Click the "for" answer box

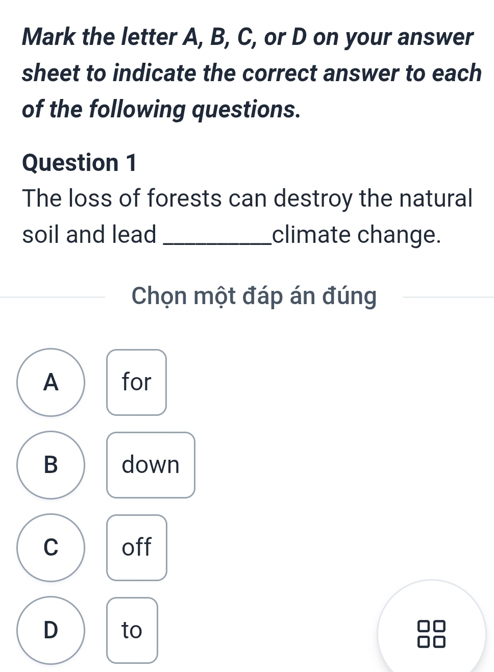[x=136, y=382]
